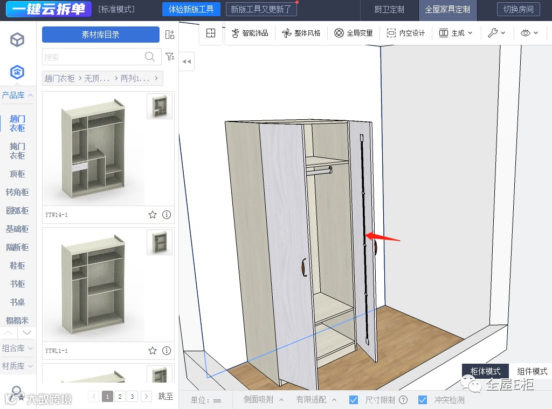This screenshot has height=409, width=552.
Task: Switch to 厨卫定制 tab
Action: point(389,10)
